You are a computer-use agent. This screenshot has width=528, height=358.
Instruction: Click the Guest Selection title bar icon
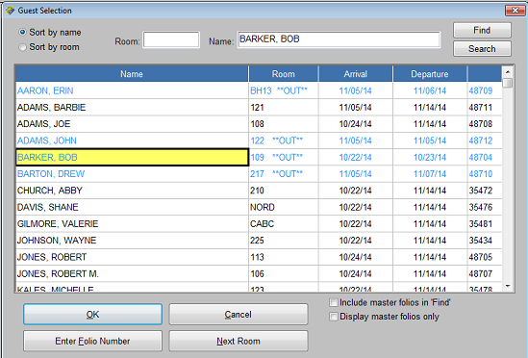(11, 11)
